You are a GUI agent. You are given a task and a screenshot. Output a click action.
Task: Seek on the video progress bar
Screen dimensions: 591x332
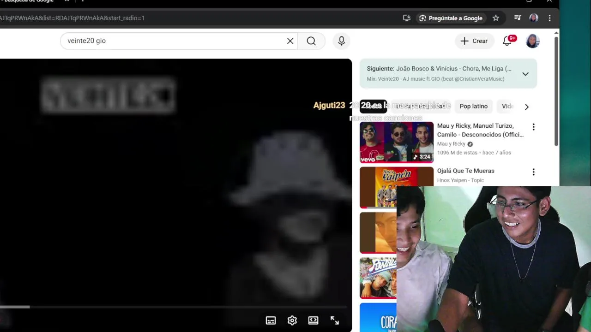(174, 307)
